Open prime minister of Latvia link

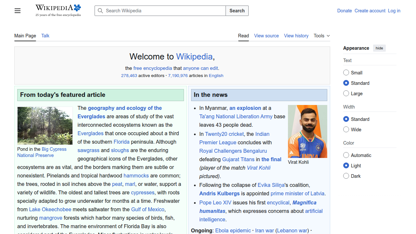[x=297, y=193]
